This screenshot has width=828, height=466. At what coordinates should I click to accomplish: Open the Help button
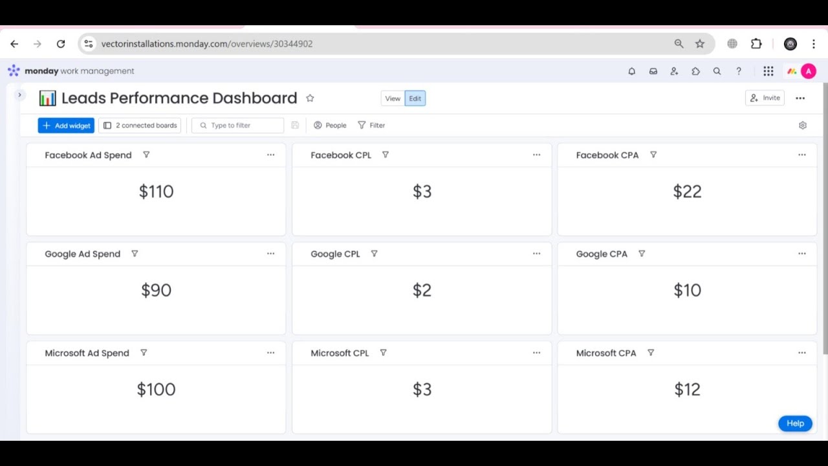tap(795, 423)
